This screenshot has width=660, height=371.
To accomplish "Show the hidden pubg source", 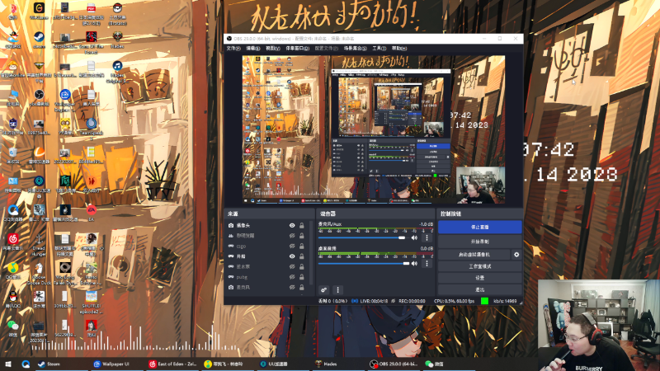I will 292,277.
